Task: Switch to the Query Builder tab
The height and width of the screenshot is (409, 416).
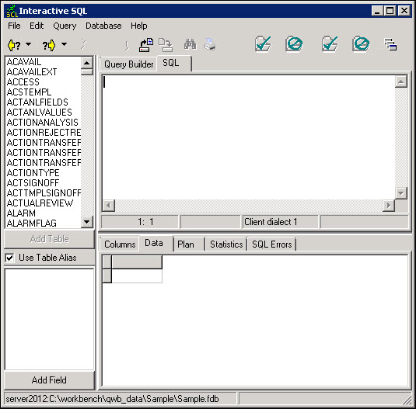Action: [x=128, y=64]
